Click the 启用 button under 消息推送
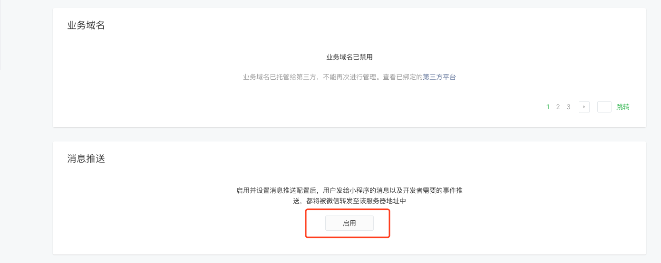The image size is (661, 263). pyautogui.click(x=350, y=223)
